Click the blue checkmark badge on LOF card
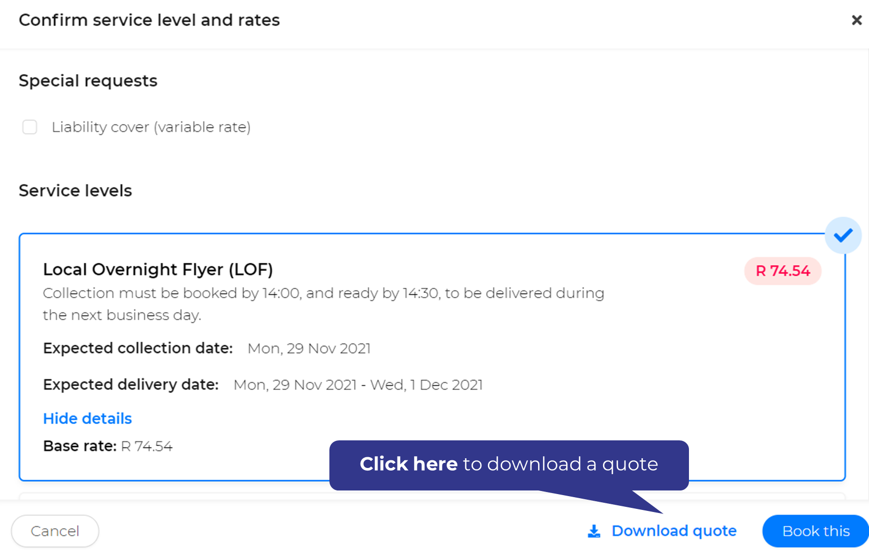The image size is (869, 558). pos(843,235)
